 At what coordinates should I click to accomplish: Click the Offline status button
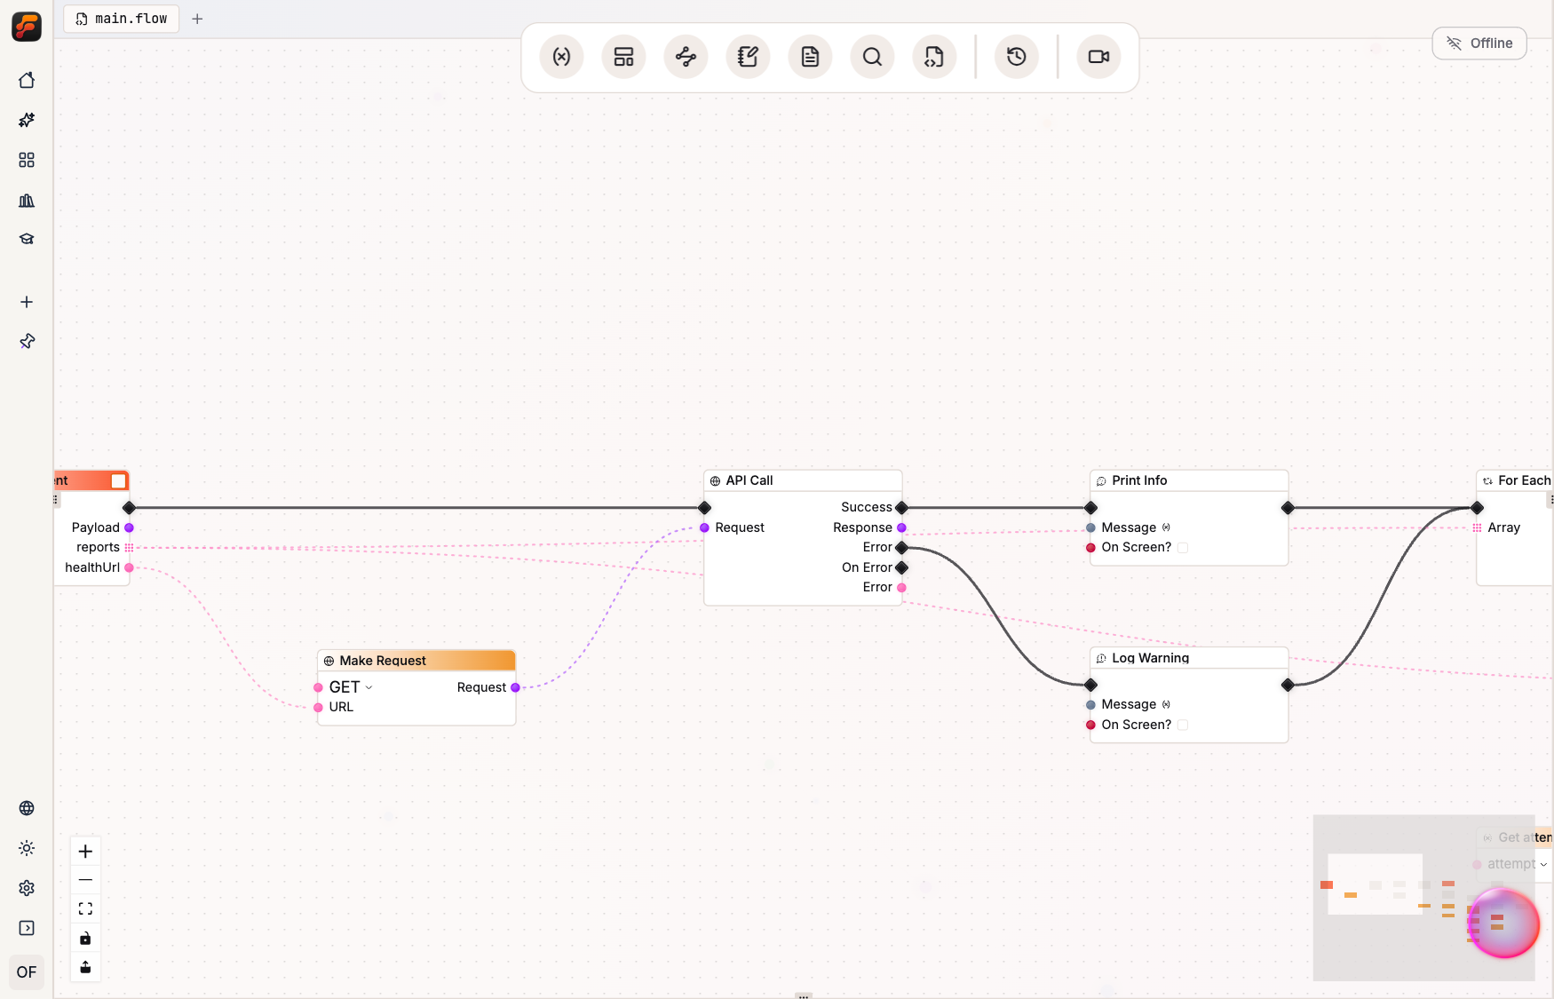1479,44
